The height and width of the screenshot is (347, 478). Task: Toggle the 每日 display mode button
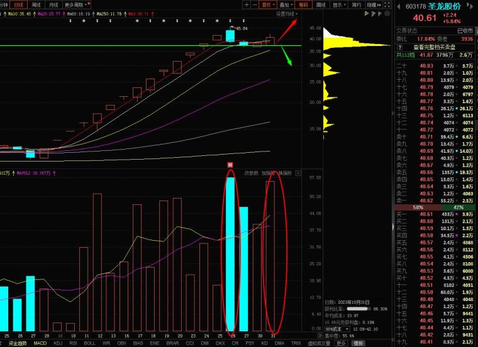point(304,4)
